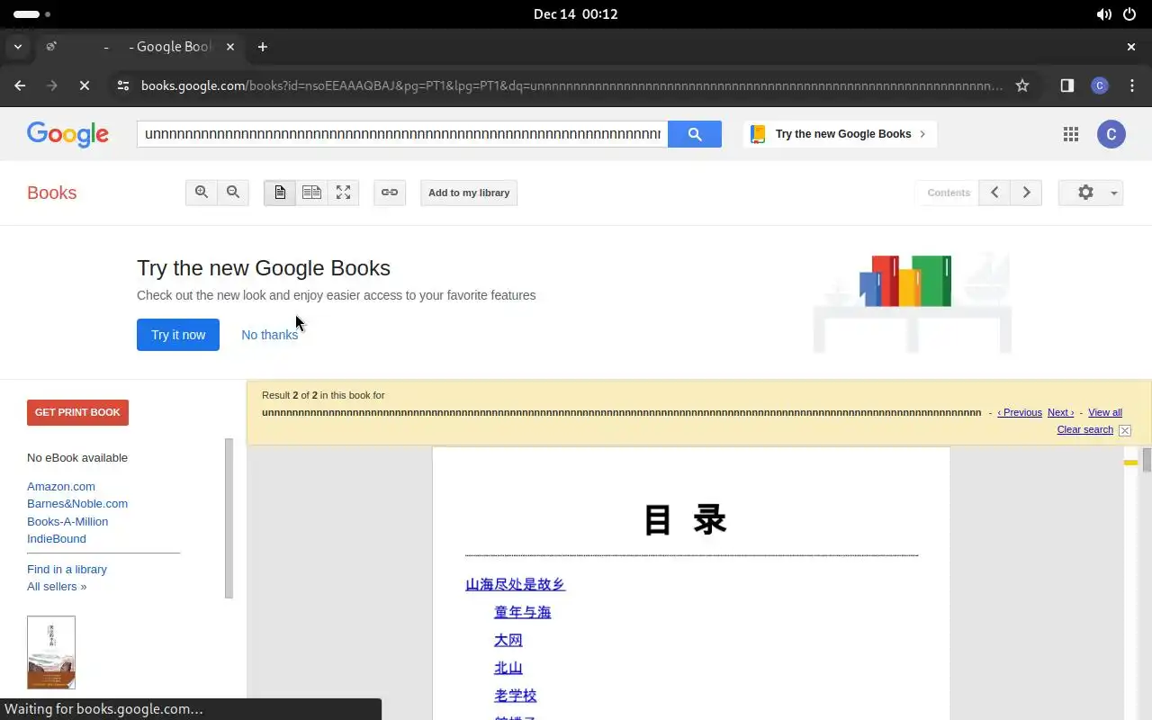Click browser back arrow
Image resolution: width=1152 pixels, height=720 pixels.
coord(20,85)
